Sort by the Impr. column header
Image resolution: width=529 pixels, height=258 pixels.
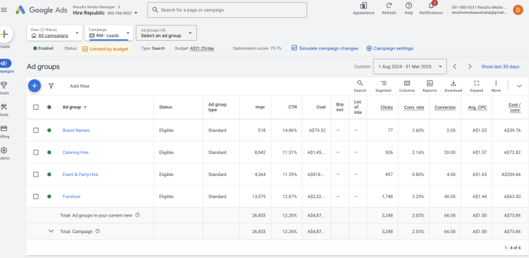[260, 107]
